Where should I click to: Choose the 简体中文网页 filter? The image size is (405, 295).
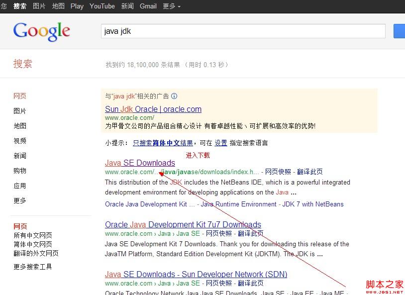(x=33, y=244)
